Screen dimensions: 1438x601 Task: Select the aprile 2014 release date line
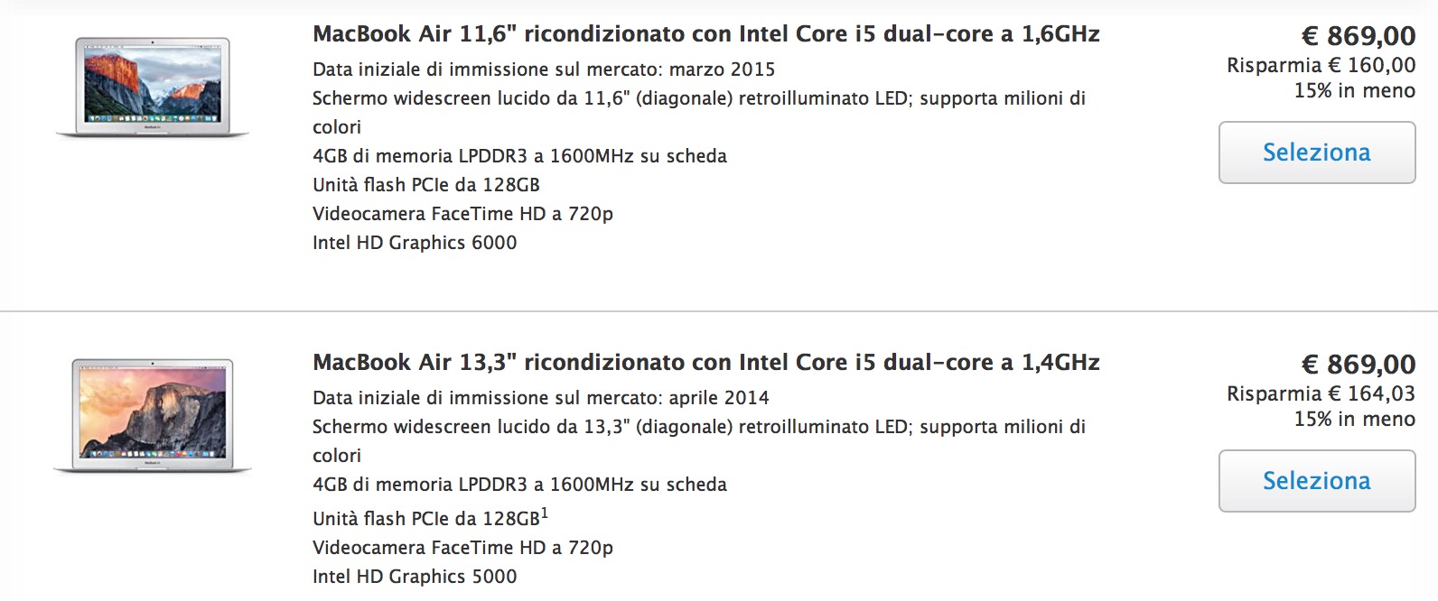click(x=540, y=397)
